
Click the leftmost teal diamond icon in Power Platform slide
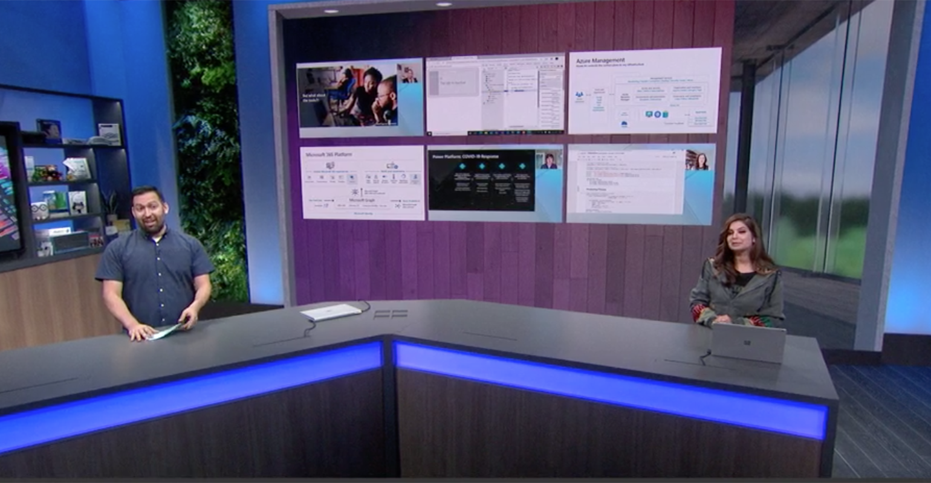[462, 166]
